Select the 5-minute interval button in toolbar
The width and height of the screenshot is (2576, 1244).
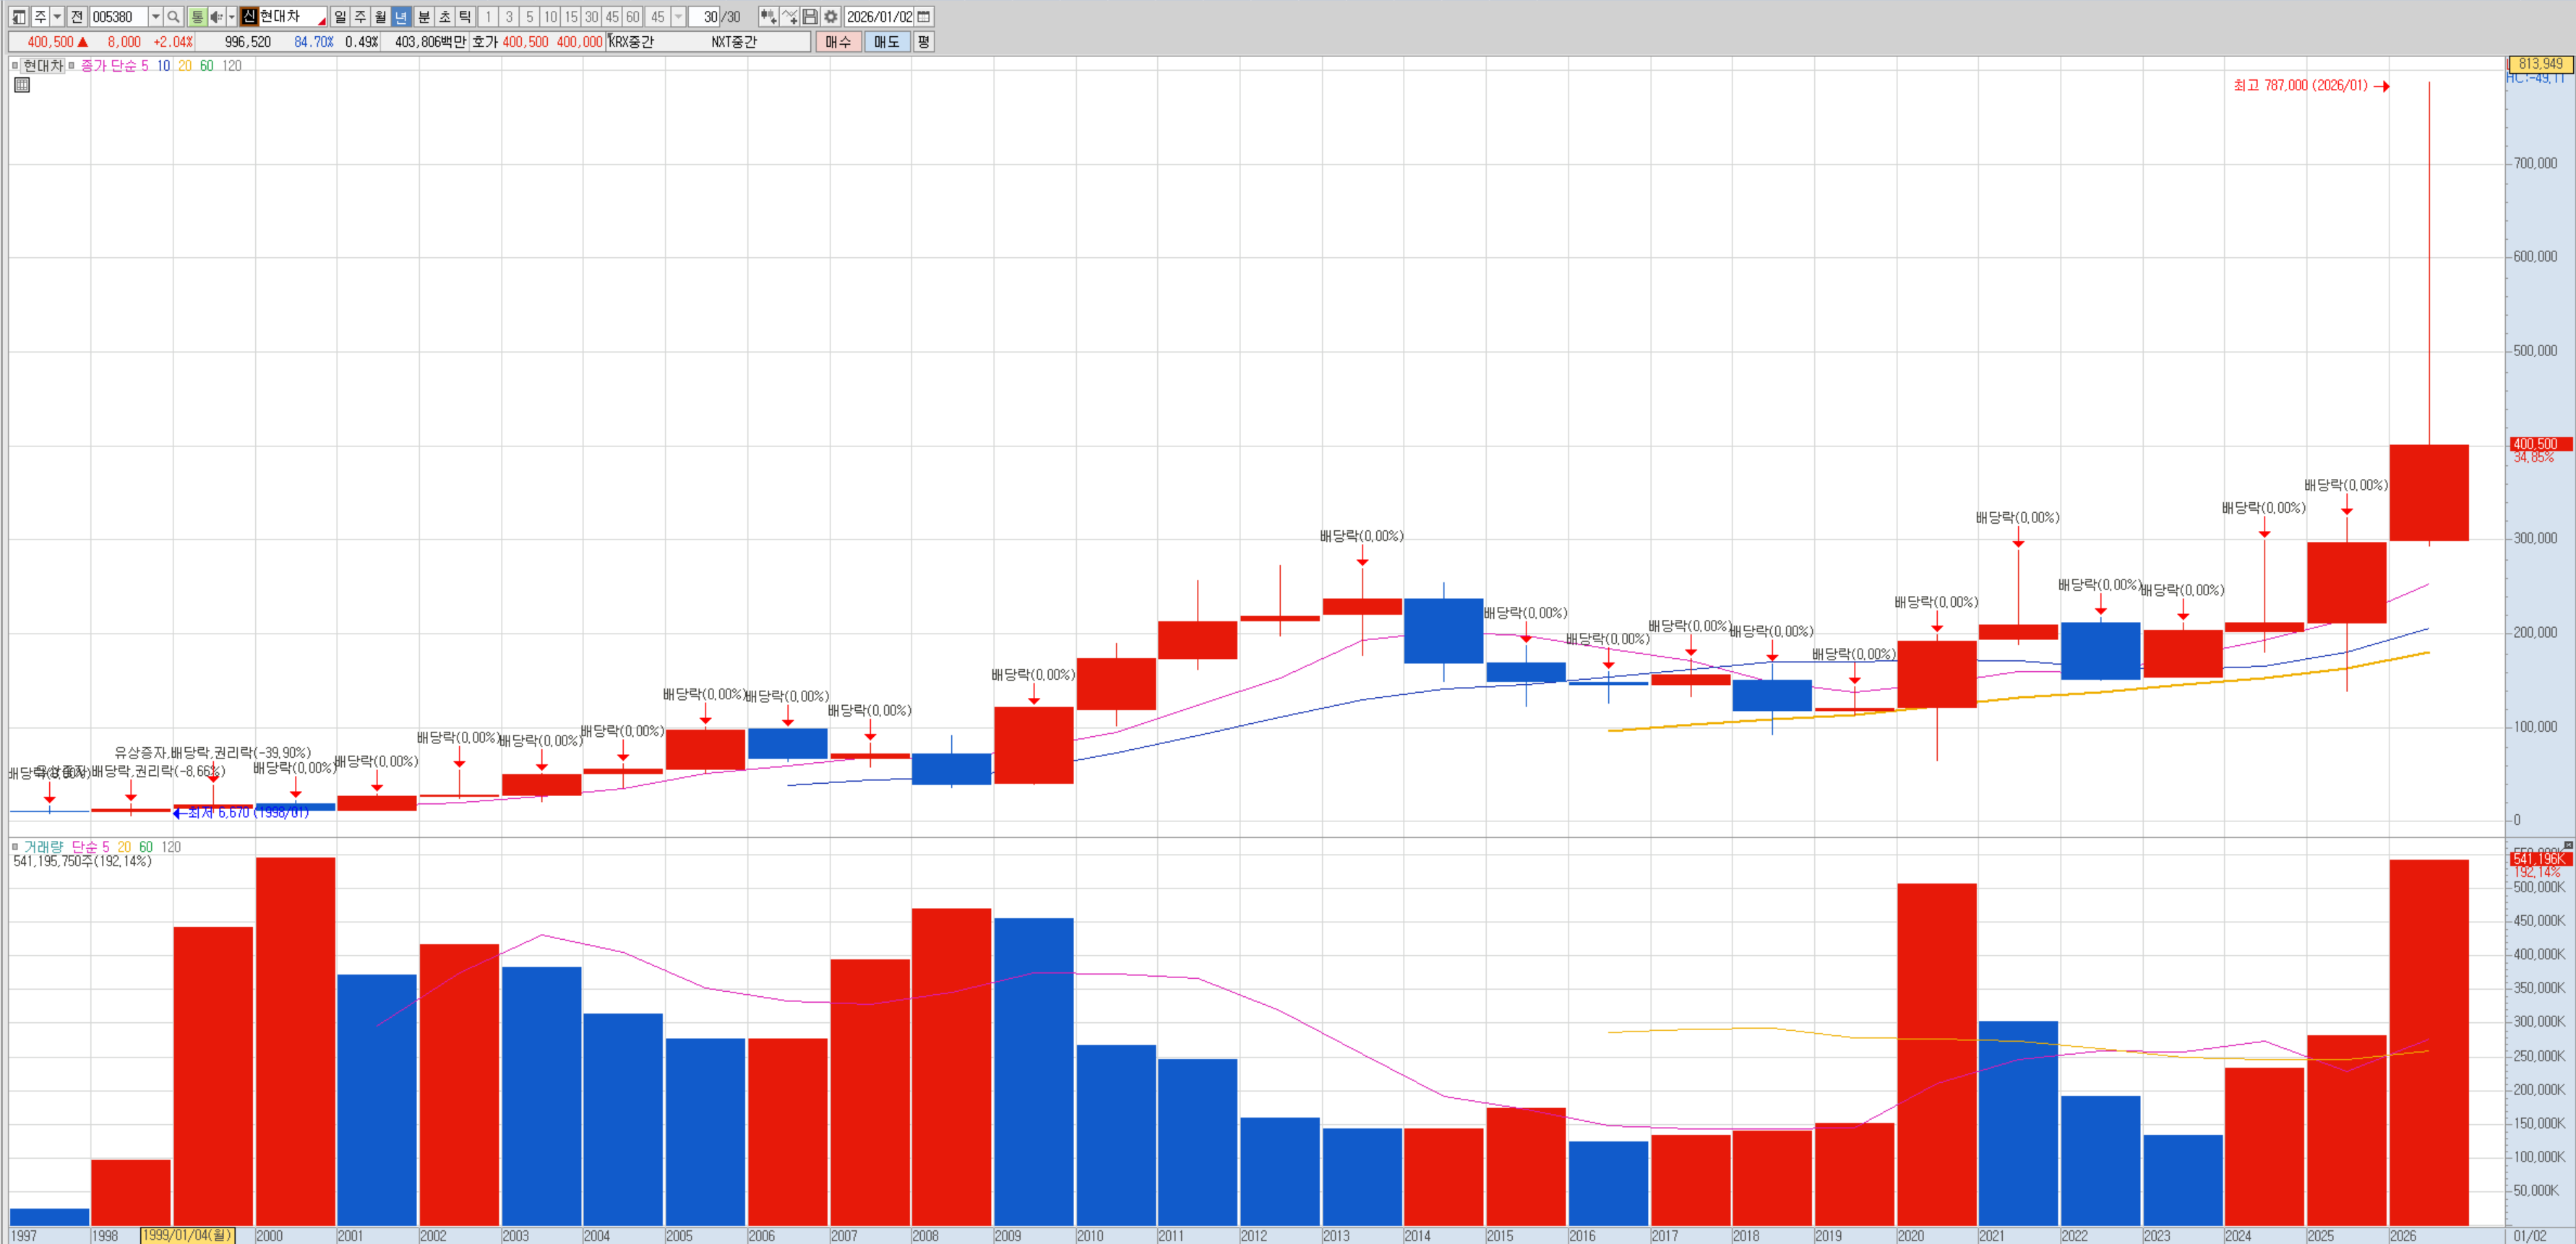[530, 16]
